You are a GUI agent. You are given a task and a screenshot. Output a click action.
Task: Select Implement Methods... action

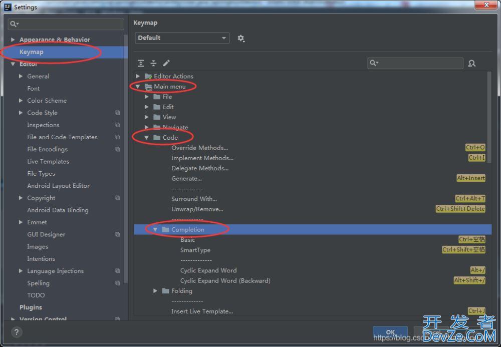pyautogui.click(x=202, y=158)
